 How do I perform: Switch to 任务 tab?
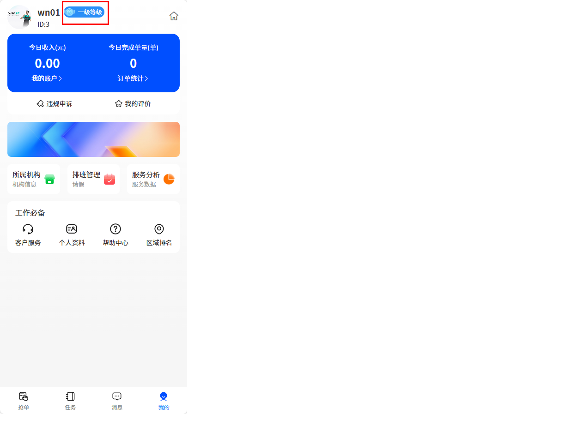click(x=70, y=401)
